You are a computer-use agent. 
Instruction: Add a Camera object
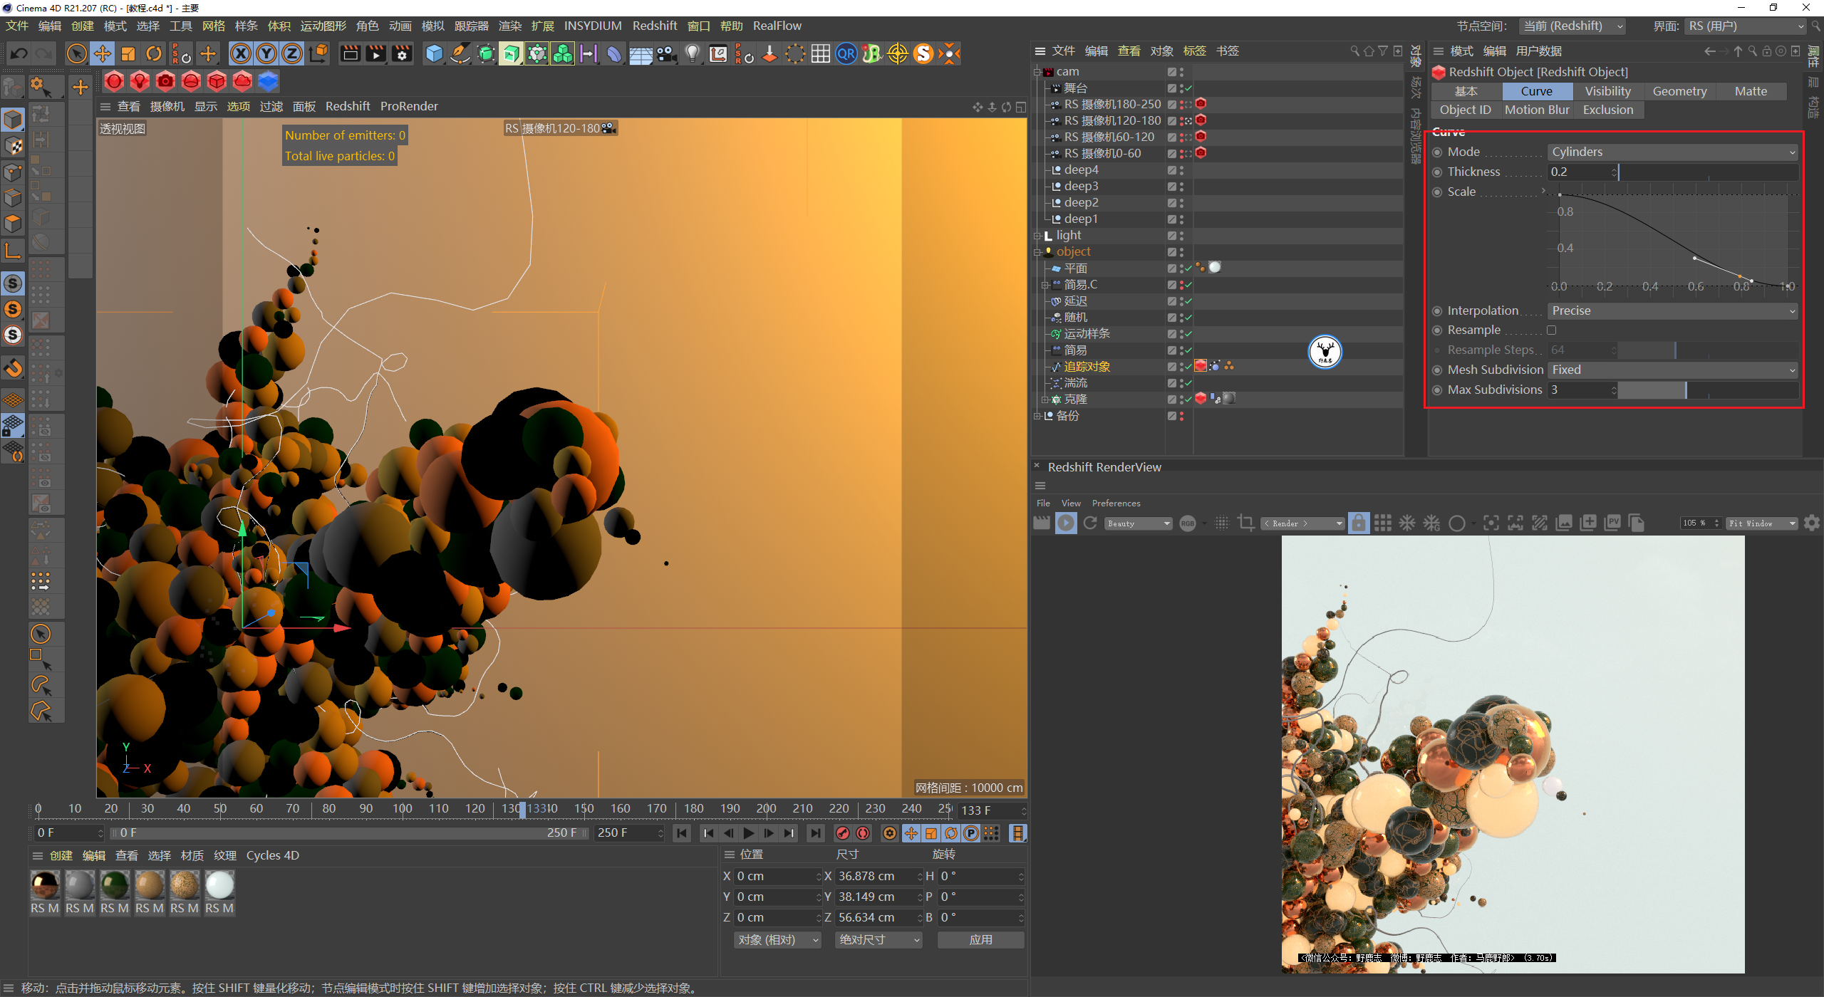tap(667, 53)
